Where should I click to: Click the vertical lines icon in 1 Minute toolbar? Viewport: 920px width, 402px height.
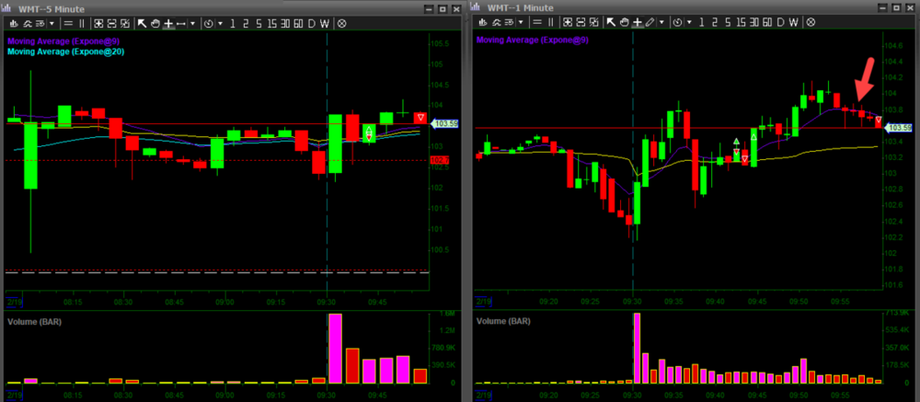tap(551, 22)
